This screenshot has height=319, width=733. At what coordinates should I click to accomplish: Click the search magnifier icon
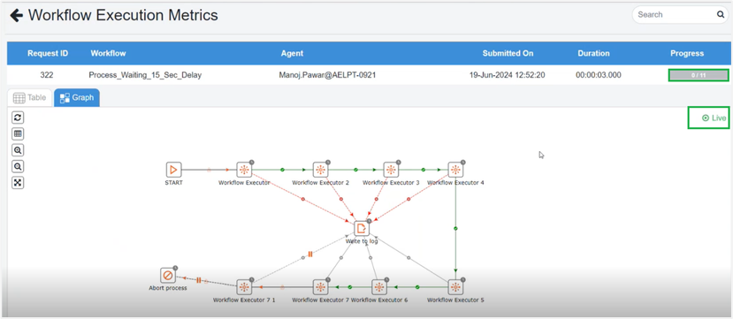(721, 14)
